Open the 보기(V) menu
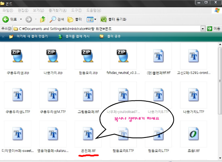The image size is (222, 162). coord(38,10)
